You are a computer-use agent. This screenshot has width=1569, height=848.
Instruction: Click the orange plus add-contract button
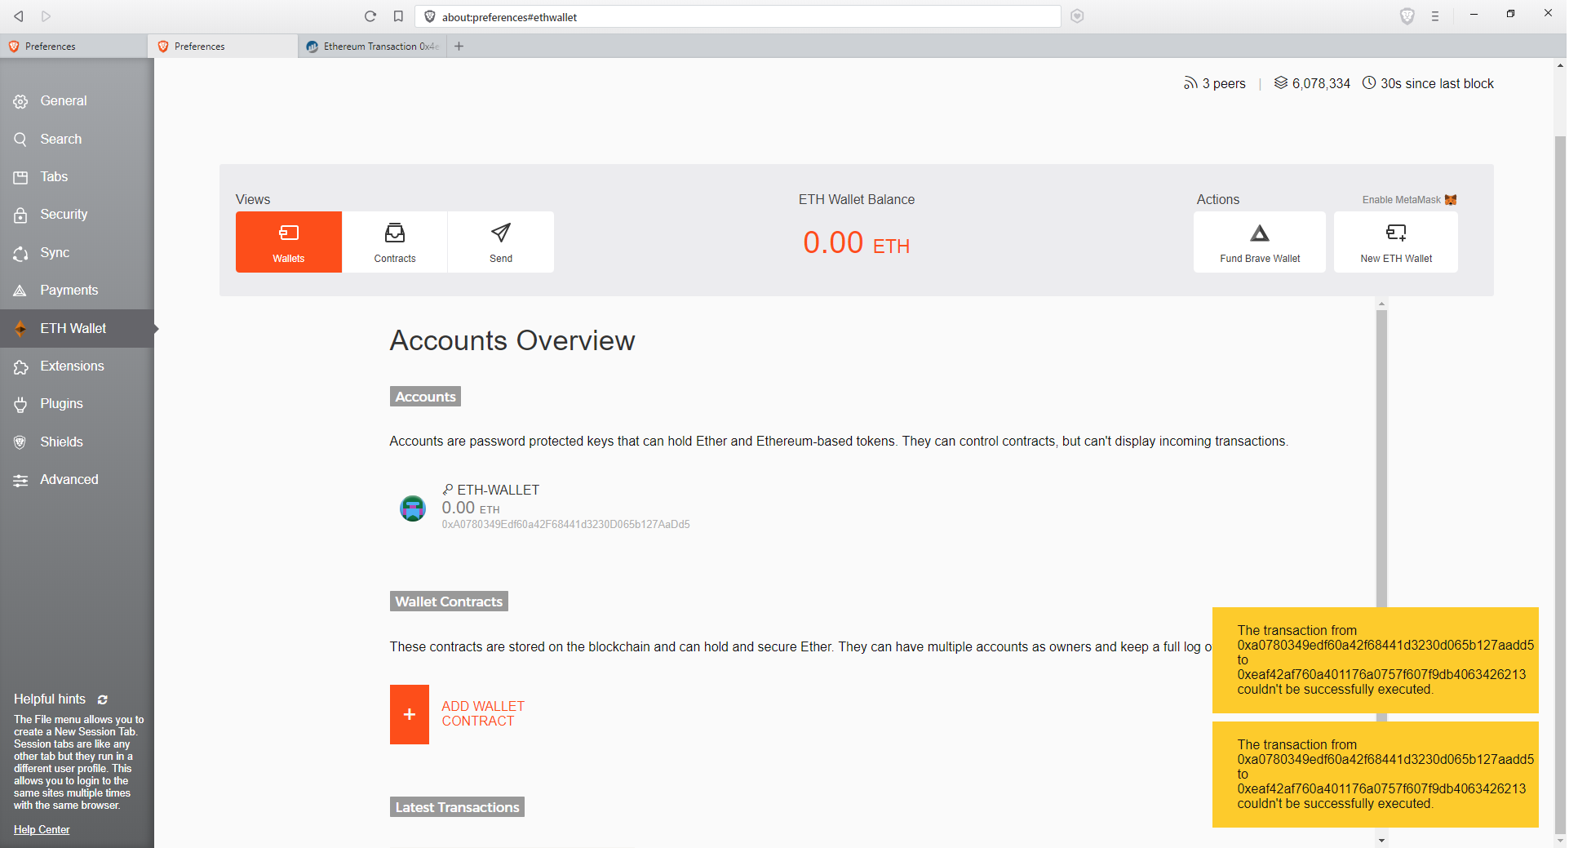pyautogui.click(x=410, y=714)
